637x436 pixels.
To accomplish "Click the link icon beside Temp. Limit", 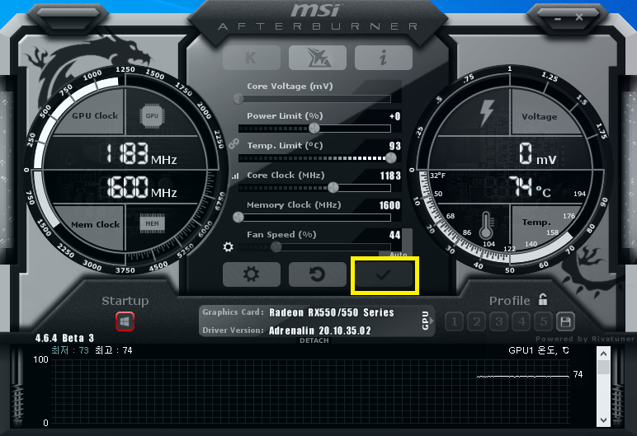I will click(x=234, y=143).
